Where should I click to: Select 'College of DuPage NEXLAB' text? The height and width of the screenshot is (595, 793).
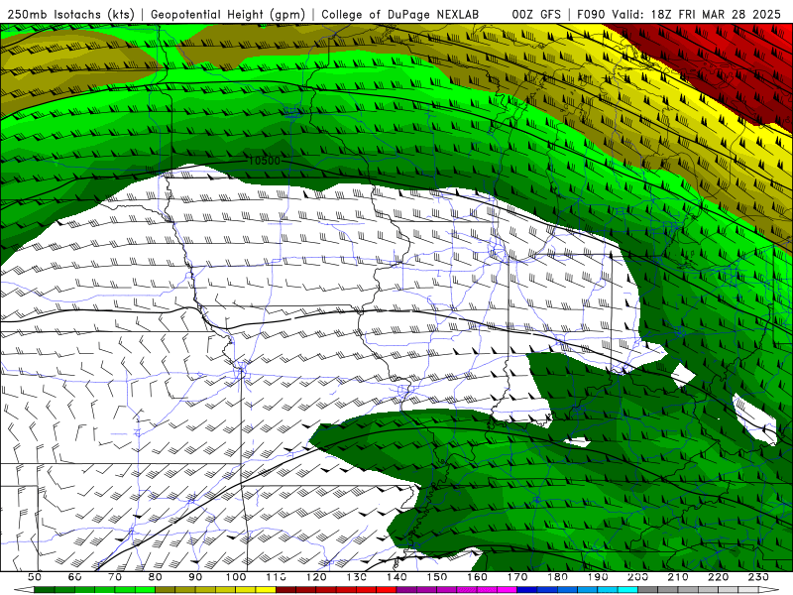[400, 14]
